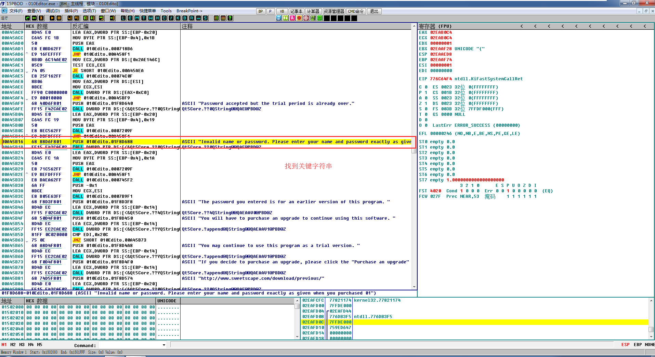Image resolution: width=655 pixels, height=357 pixels.
Task: Click the Restart program (rewind) icon
Action: pos(34,18)
